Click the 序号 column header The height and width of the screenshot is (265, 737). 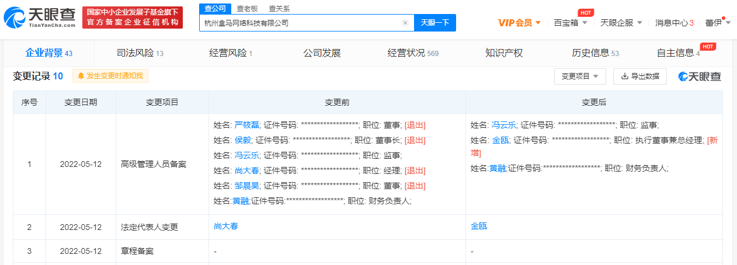pos(29,102)
